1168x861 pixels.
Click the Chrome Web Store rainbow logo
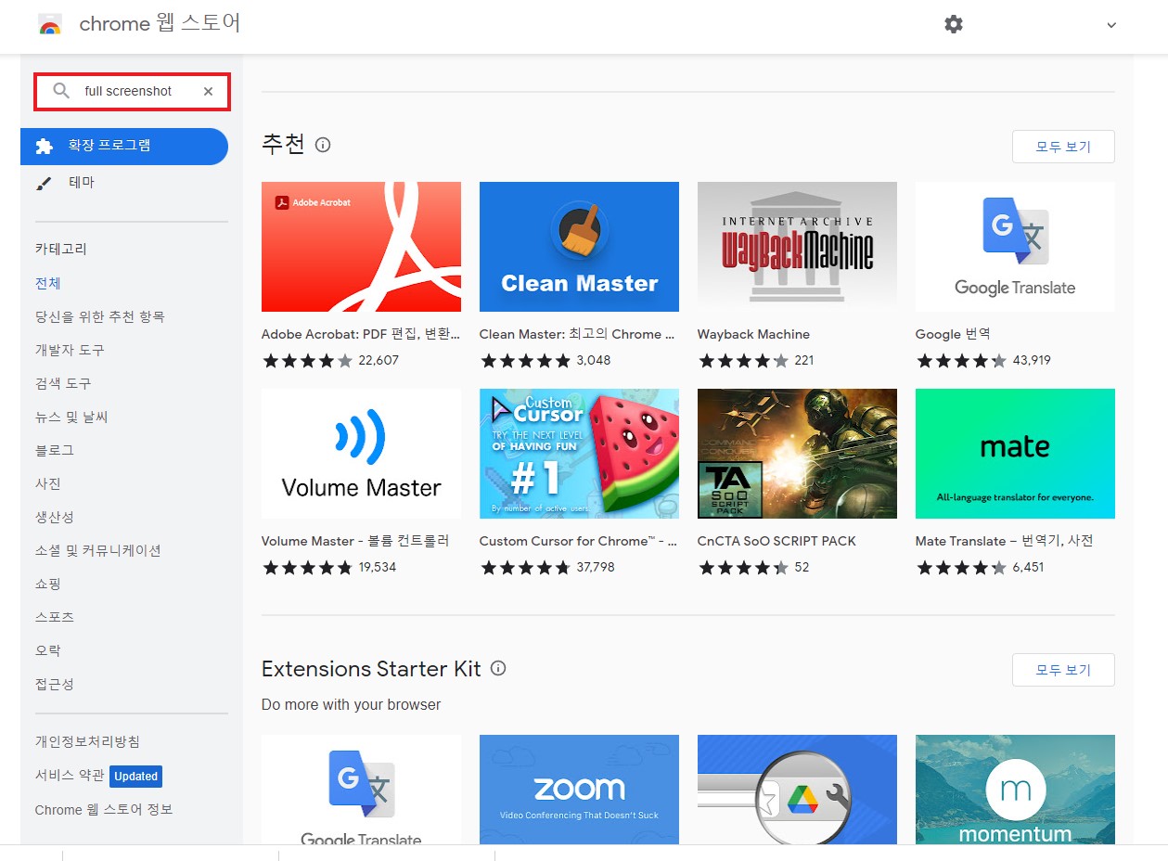[x=50, y=24]
